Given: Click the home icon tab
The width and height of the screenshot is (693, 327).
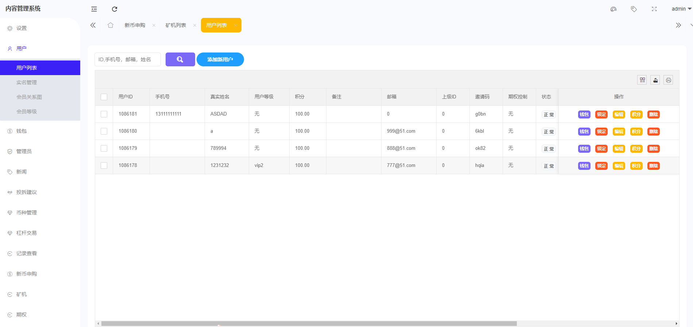Looking at the screenshot, I should click(111, 25).
